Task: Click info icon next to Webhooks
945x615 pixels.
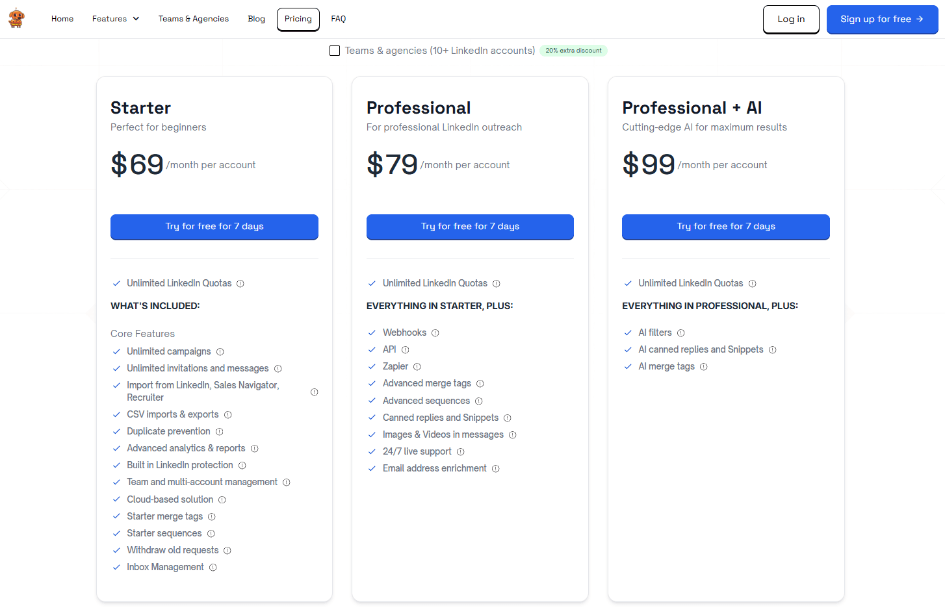Action: click(x=435, y=333)
